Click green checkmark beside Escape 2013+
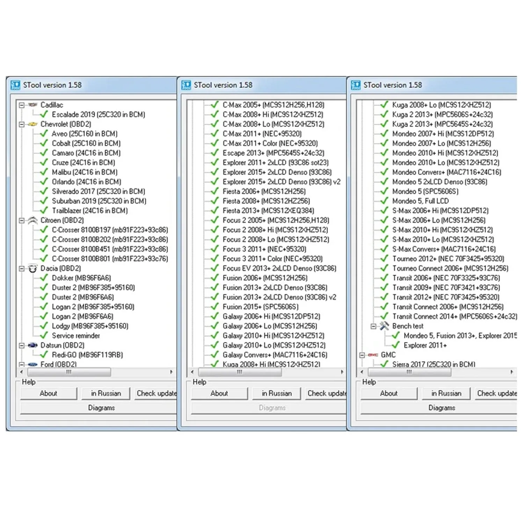Image resolution: width=524 pixels, height=524 pixels. pyautogui.click(x=215, y=153)
